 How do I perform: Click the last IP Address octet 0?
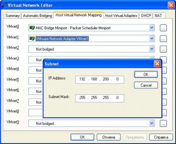(x=117, y=79)
